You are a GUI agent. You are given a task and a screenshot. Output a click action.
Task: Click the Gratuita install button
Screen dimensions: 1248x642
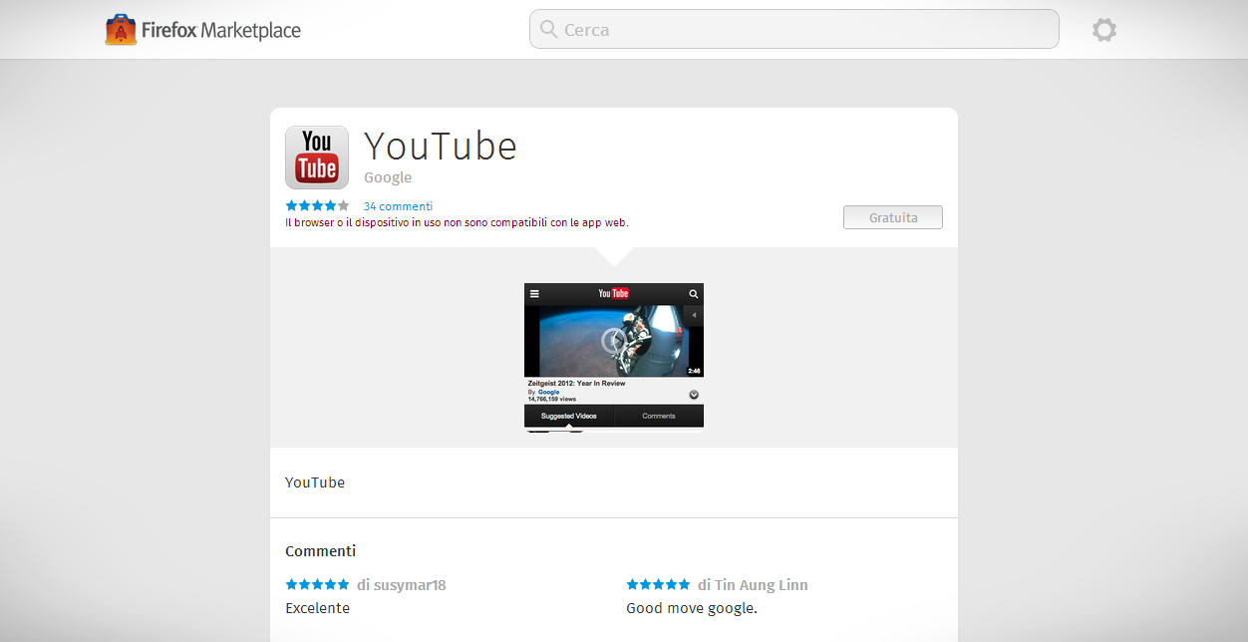point(893,217)
